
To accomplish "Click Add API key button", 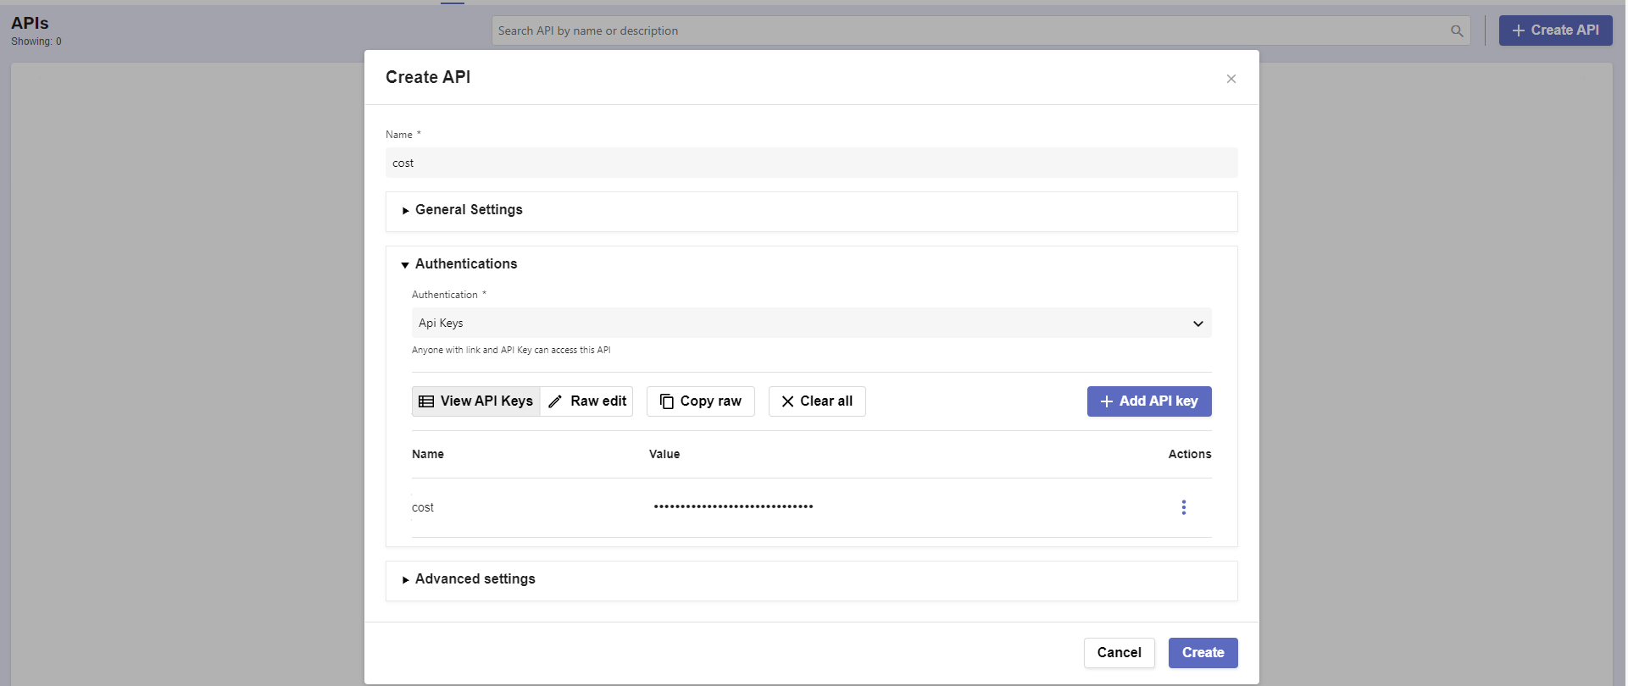I will pyautogui.click(x=1149, y=401).
